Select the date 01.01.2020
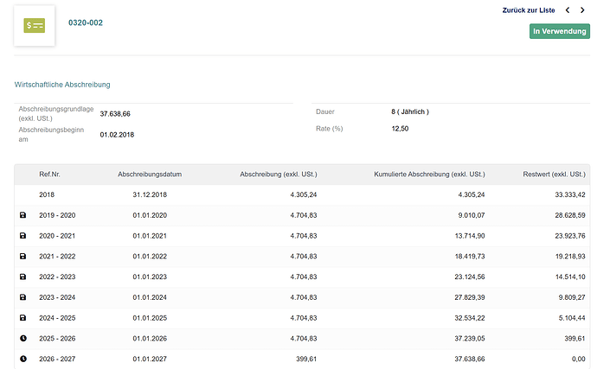The width and height of the screenshot is (597, 369). click(x=150, y=215)
